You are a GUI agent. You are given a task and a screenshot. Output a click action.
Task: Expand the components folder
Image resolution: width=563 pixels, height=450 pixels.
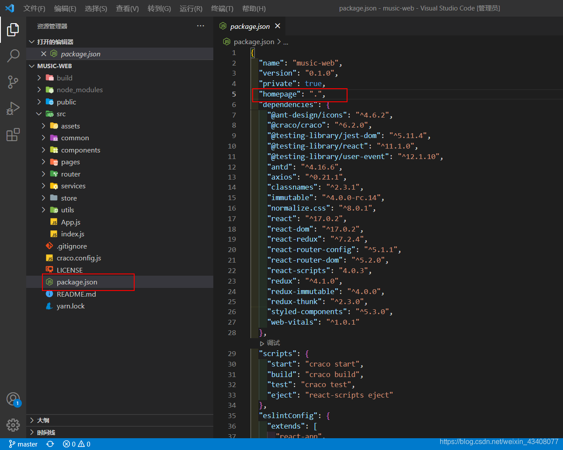click(120, 150)
